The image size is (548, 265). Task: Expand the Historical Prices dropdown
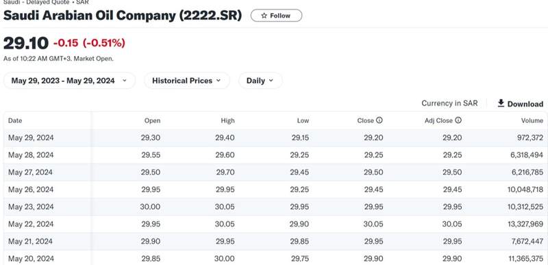coord(186,81)
